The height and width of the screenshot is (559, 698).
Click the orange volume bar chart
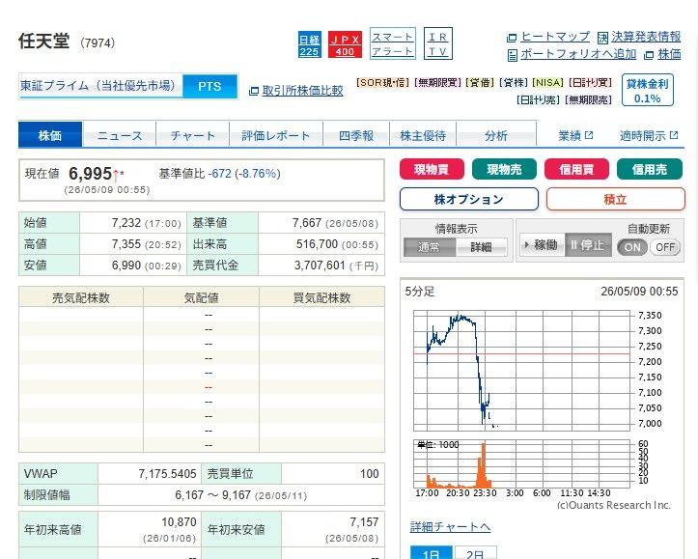click(x=521, y=463)
